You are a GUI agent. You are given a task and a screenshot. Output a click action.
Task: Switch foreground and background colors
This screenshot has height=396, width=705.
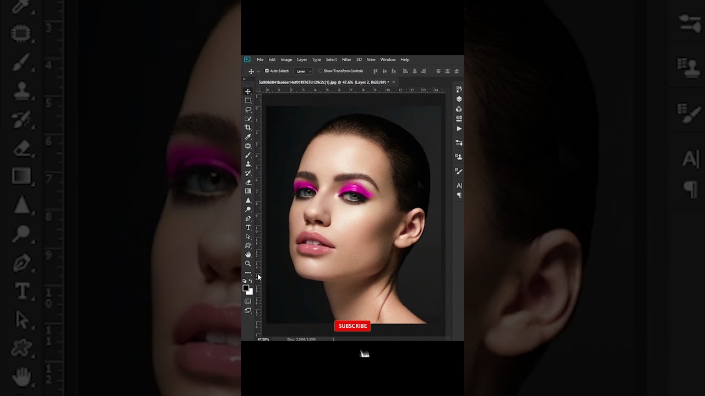251,281
